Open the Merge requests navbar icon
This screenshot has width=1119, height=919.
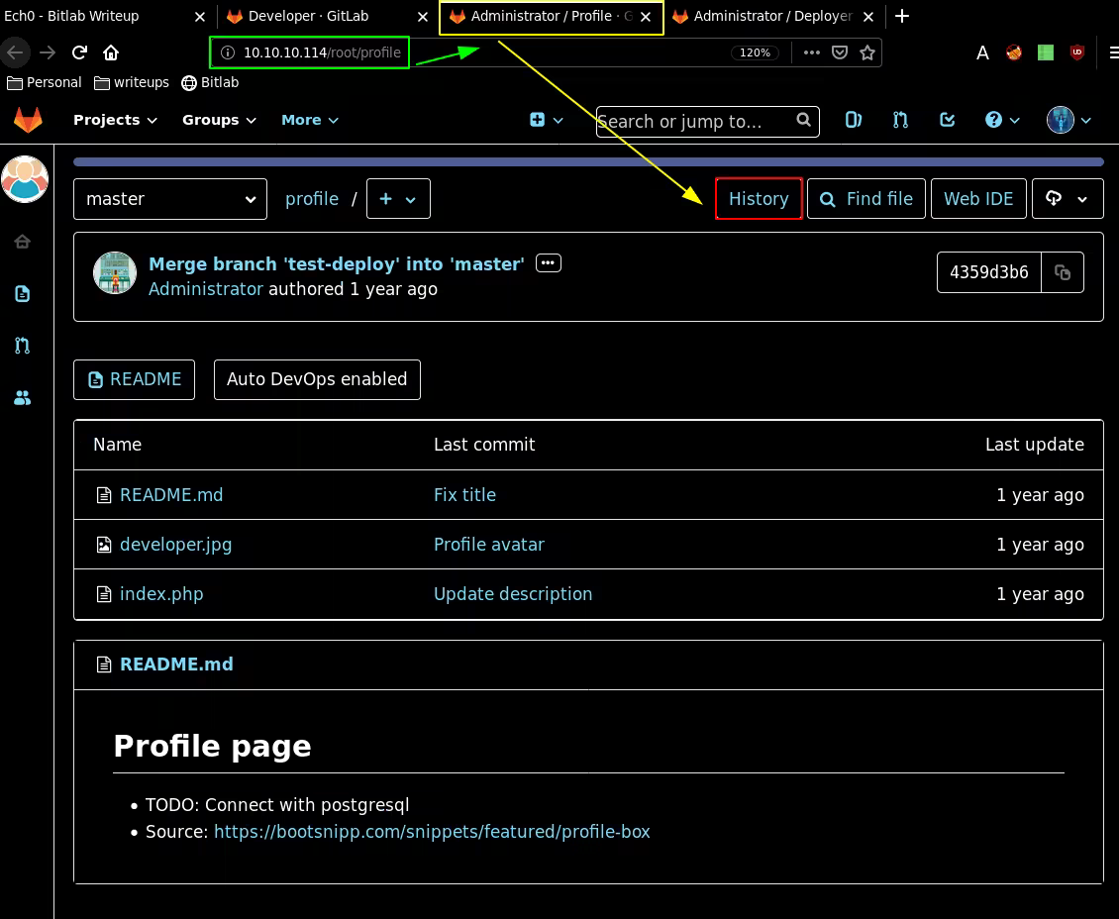[900, 120]
